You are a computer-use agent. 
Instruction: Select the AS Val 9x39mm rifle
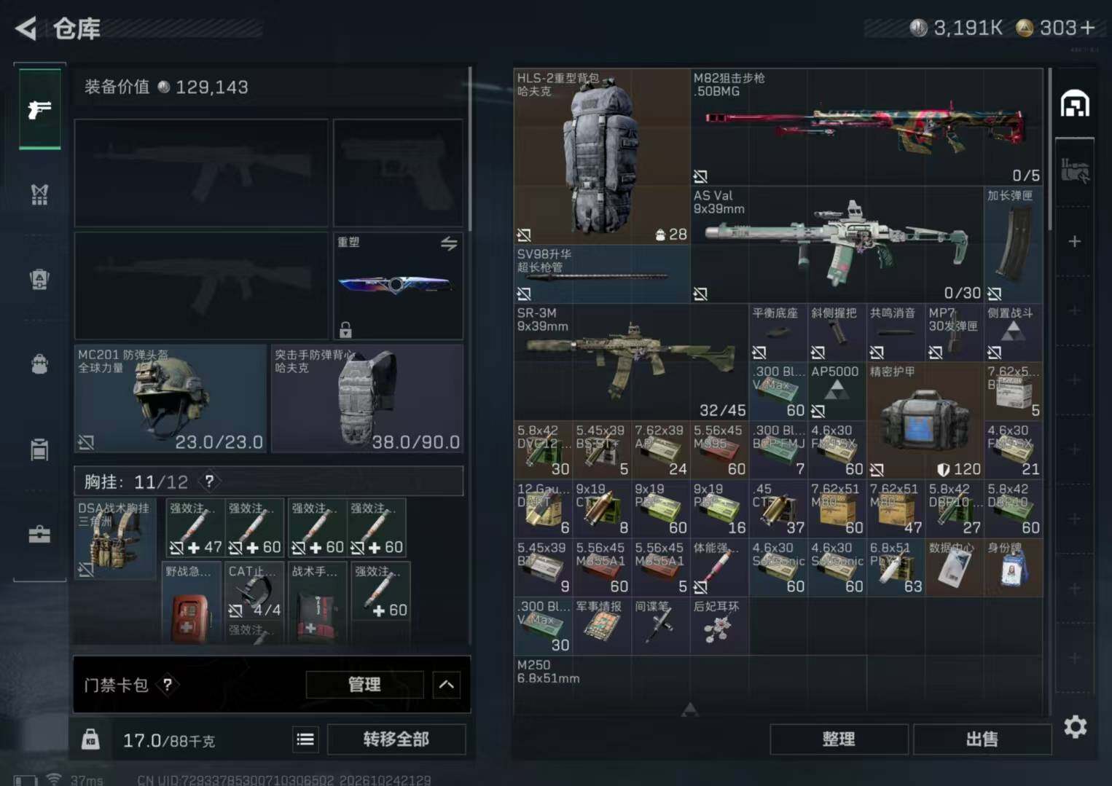click(x=837, y=244)
